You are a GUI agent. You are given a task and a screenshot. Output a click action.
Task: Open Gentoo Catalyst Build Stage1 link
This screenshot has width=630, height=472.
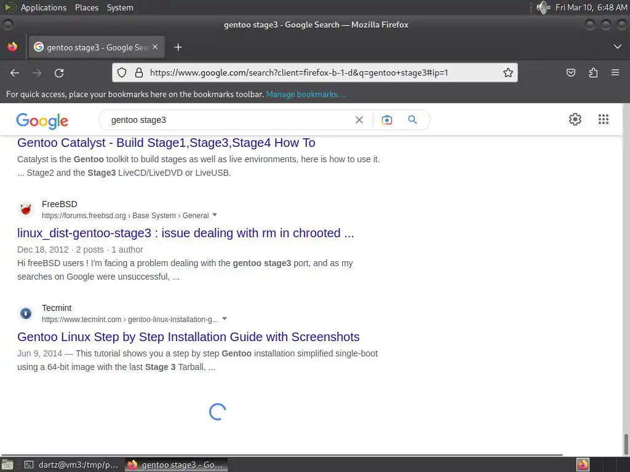click(x=166, y=143)
